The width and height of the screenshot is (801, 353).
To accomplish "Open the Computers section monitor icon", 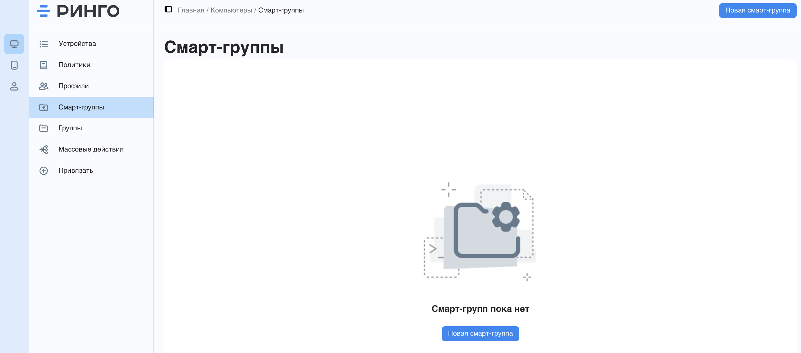I will pyautogui.click(x=14, y=44).
